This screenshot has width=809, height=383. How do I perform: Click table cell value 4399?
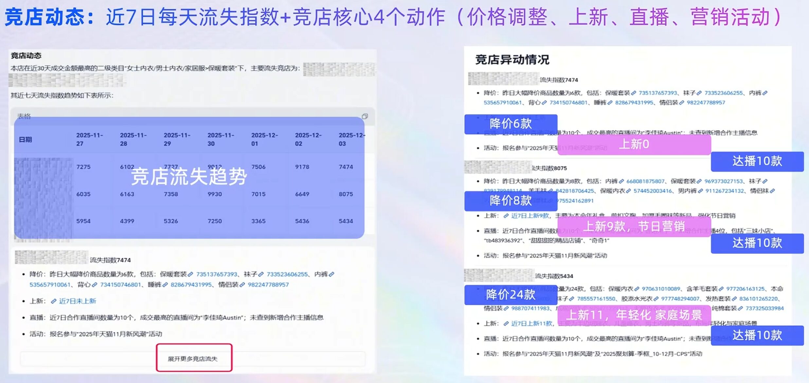tap(127, 221)
